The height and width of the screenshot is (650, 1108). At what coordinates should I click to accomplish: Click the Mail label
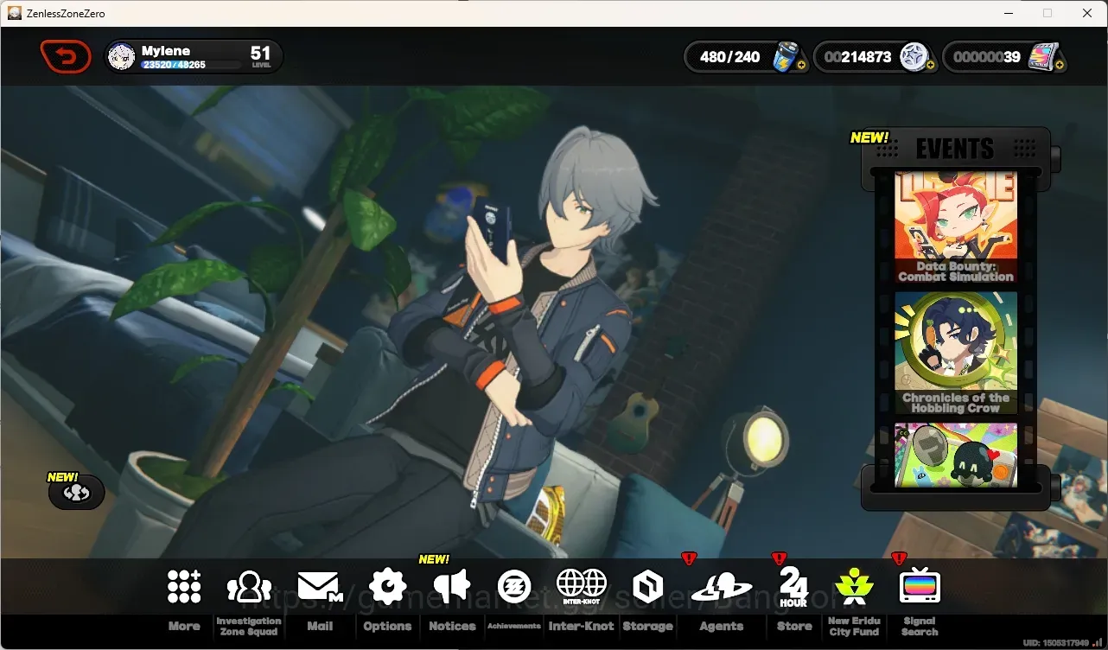point(320,626)
